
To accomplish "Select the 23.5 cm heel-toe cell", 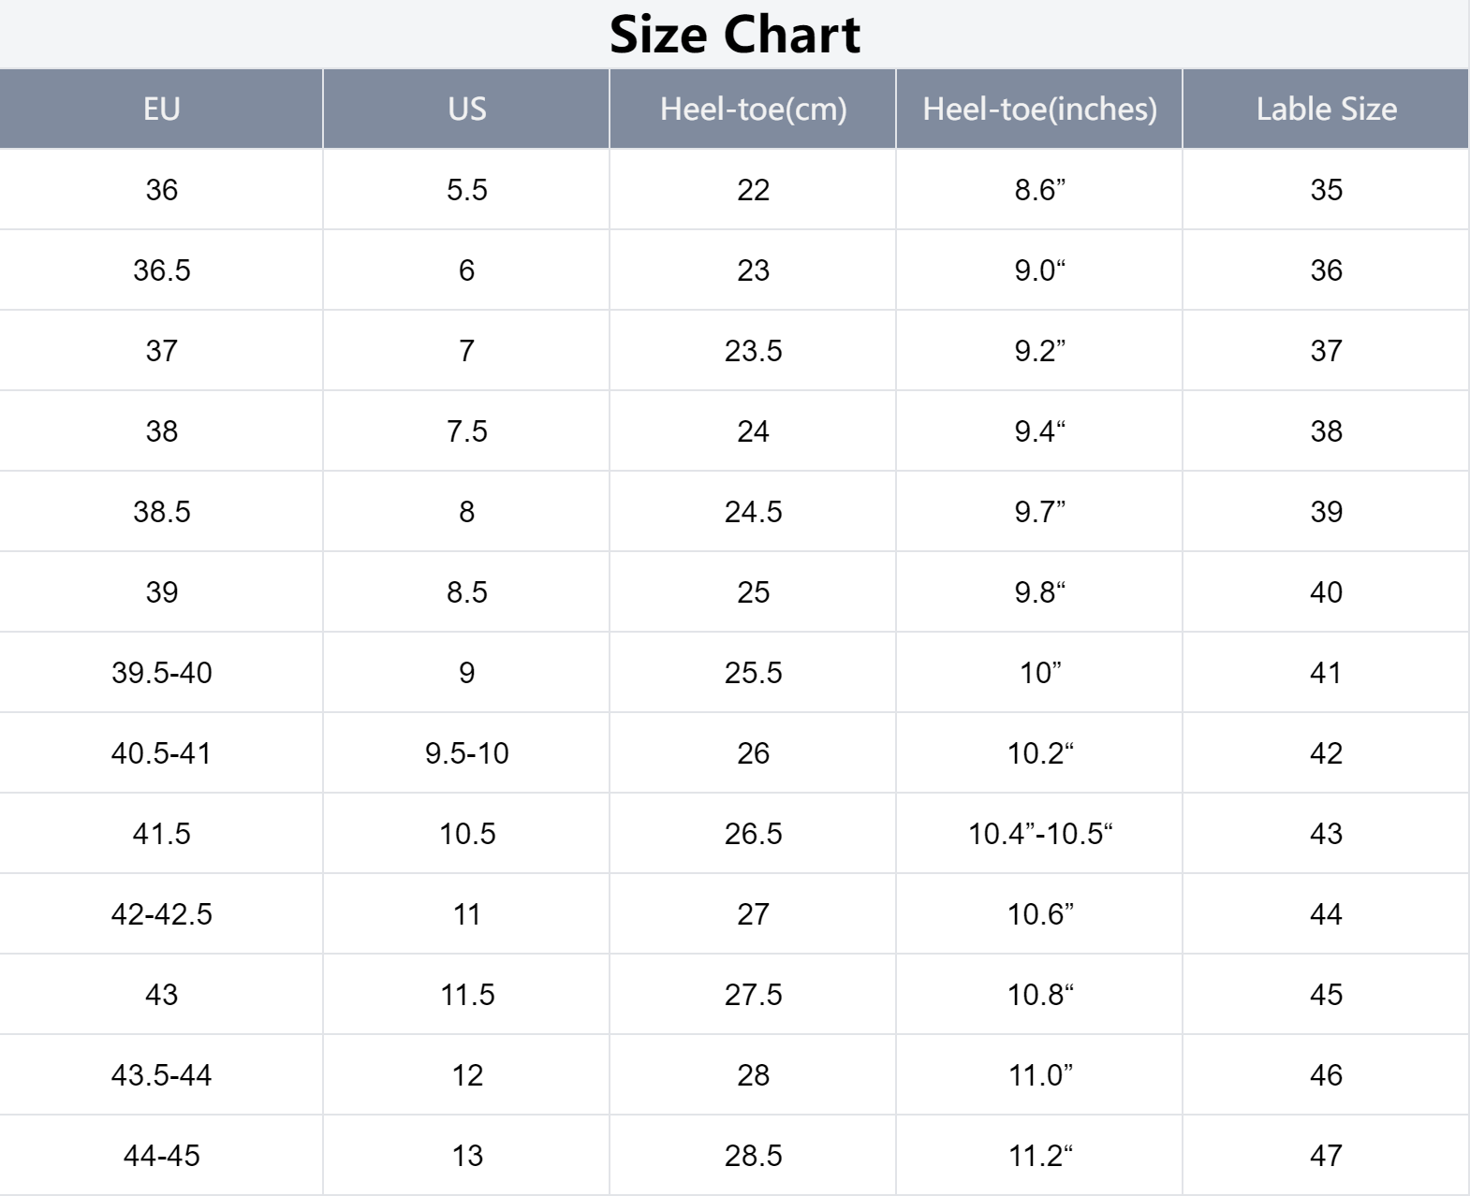I will tap(753, 351).
